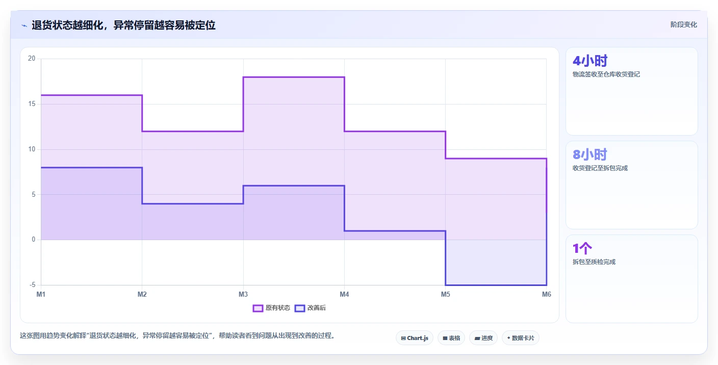Select the 表格 tag chip
This screenshot has width=718, height=365.
point(451,338)
